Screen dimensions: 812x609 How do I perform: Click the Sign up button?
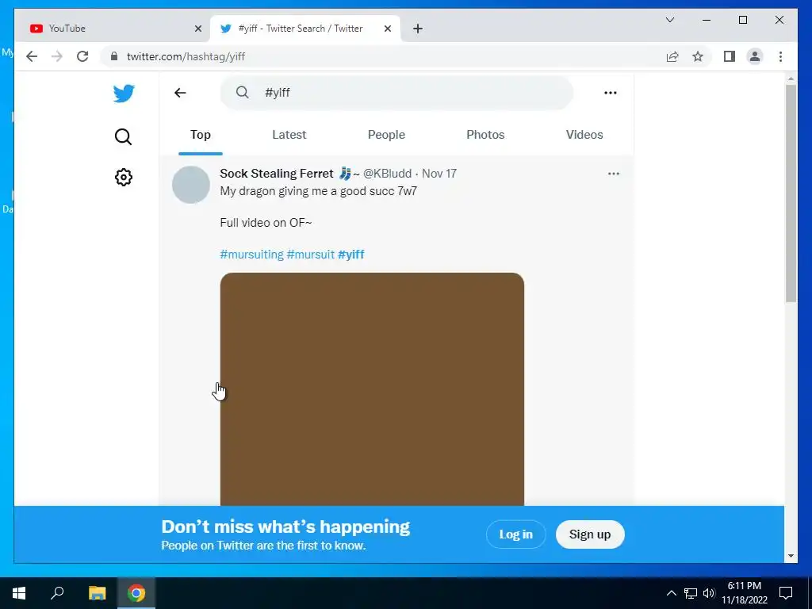pyautogui.click(x=590, y=534)
